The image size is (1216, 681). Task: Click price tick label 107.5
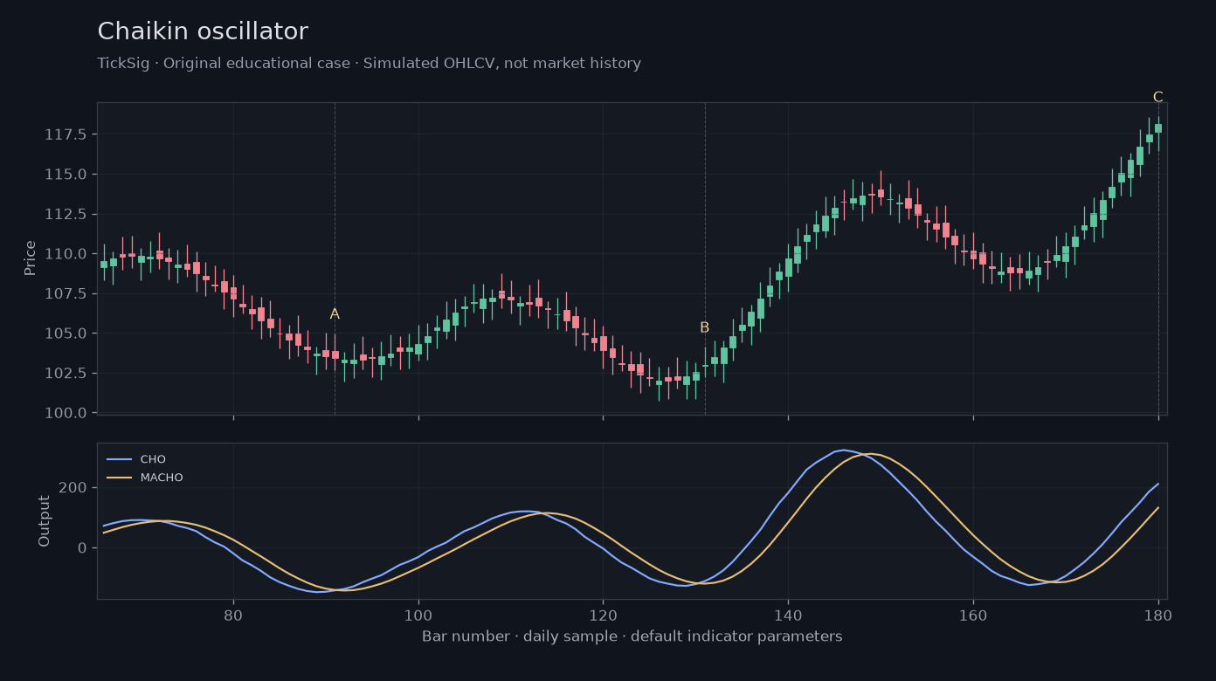(66, 293)
